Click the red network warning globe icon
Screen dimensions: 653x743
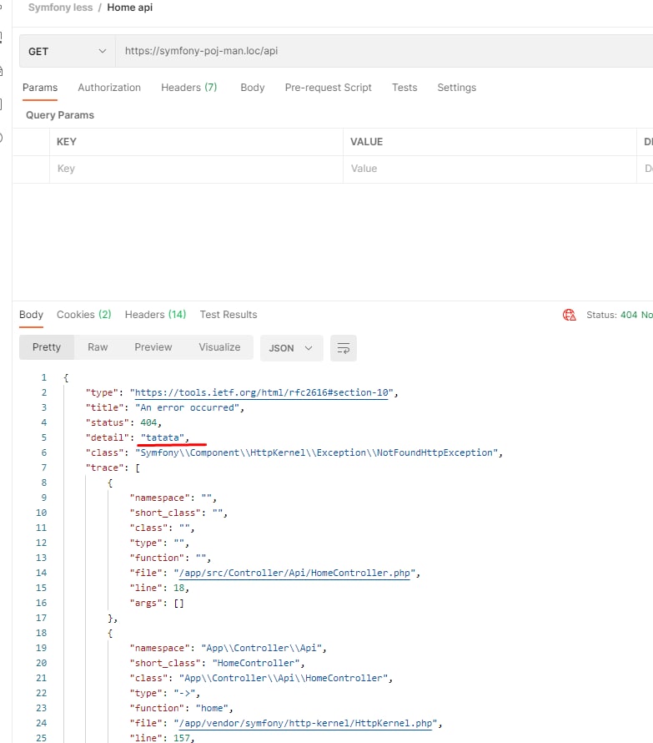point(570,315)
